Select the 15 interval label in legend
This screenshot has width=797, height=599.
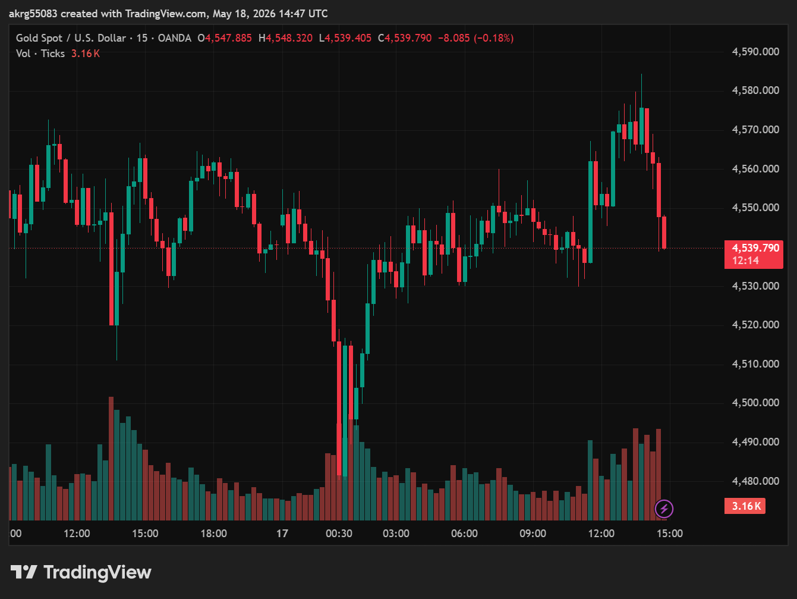tap(141, 38)
